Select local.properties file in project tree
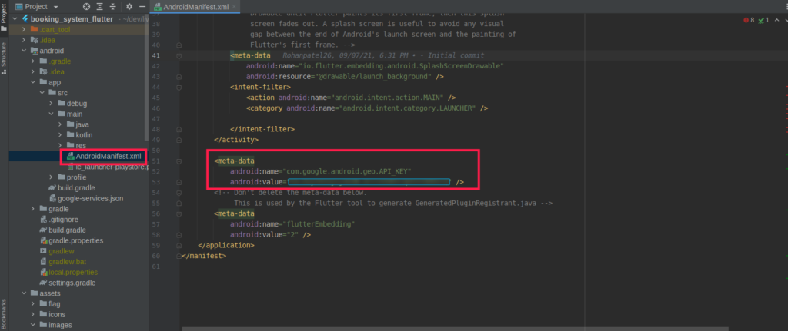The image size is (788, 331). coord(72,272)
